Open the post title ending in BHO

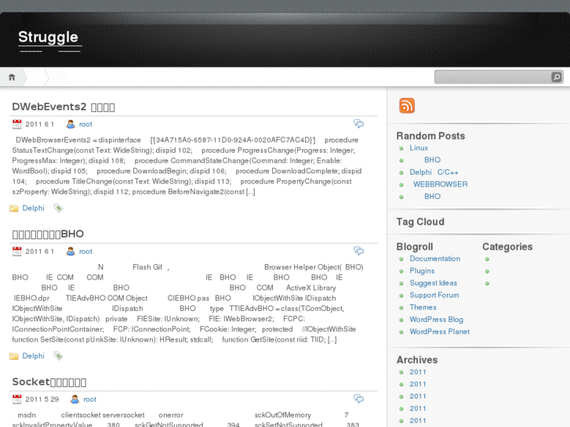click(x=48, y=234)
